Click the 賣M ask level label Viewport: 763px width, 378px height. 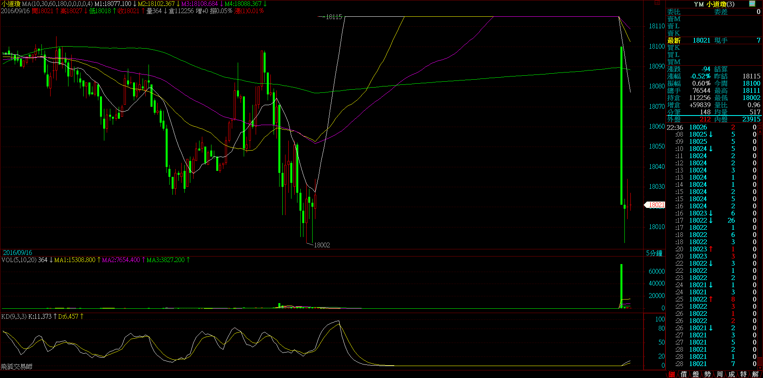click(x=674, y=19)
